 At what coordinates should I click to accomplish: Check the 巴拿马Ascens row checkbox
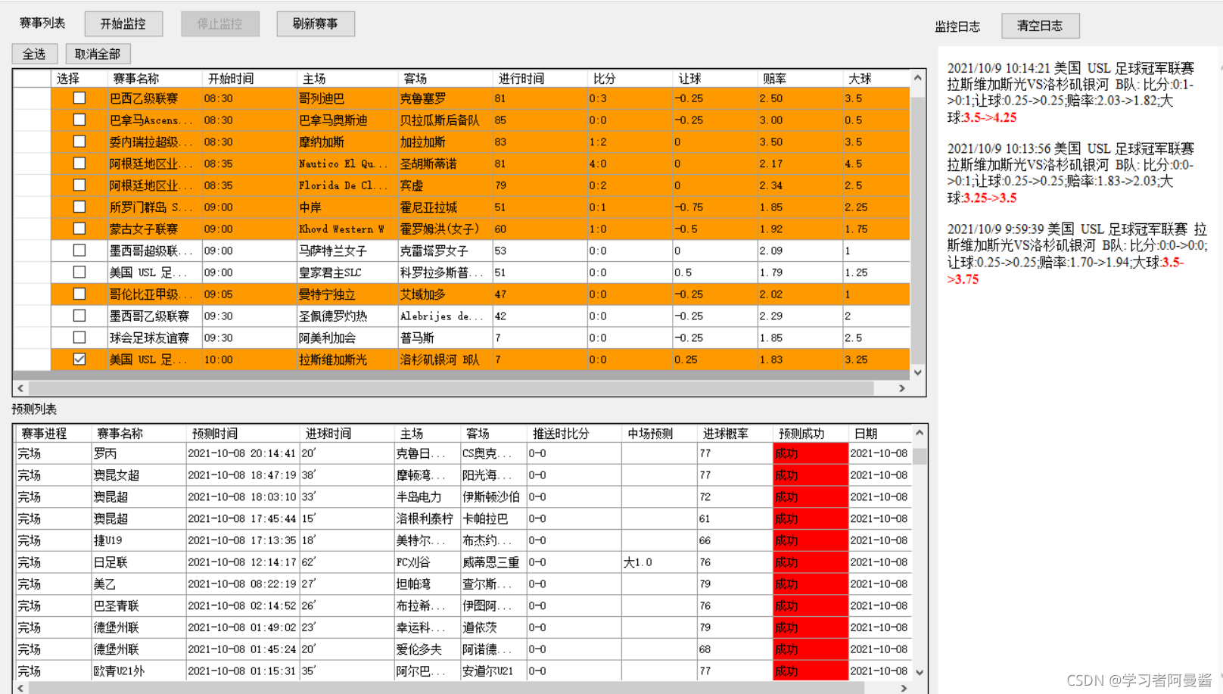point(79,120)
